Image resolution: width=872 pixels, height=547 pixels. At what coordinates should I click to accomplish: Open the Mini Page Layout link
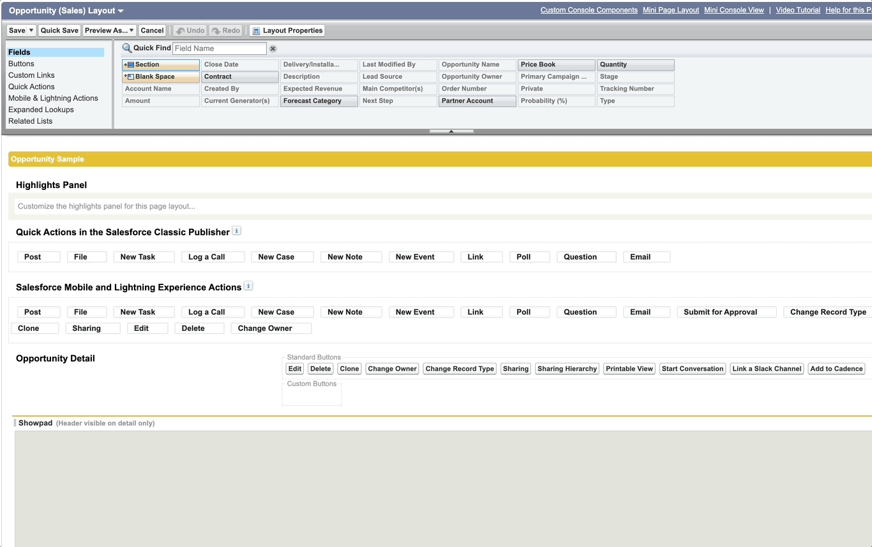669,10
